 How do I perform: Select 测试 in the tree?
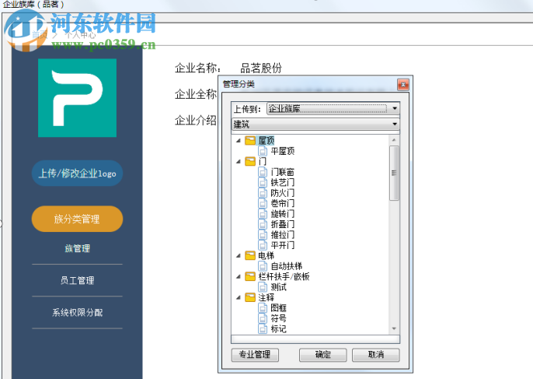(278, 287)
